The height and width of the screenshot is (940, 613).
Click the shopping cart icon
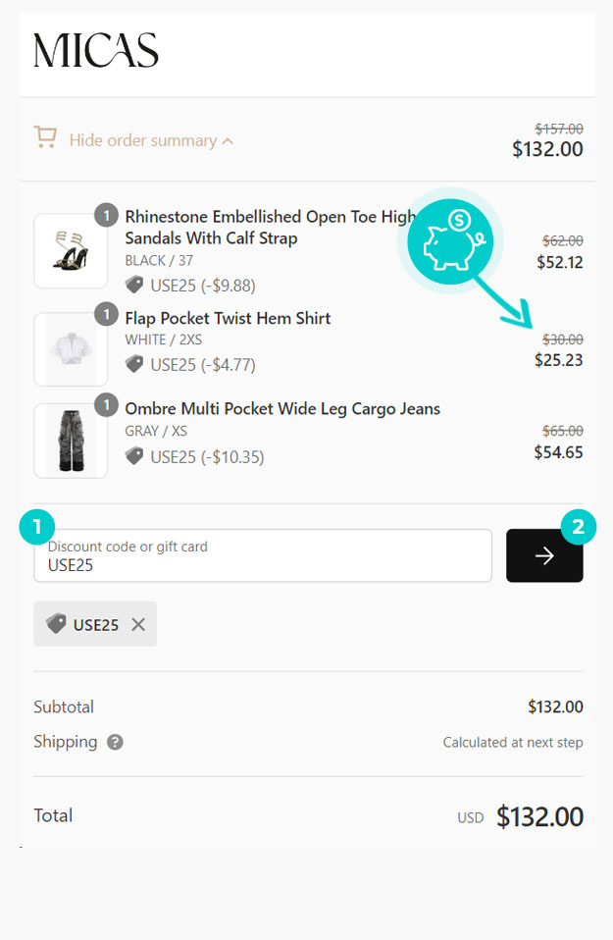point(45,137)
